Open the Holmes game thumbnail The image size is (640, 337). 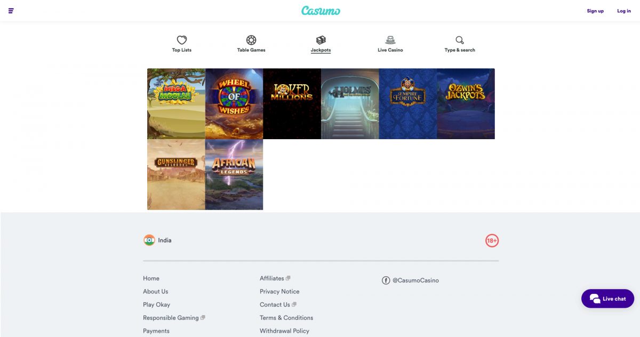click(350, 103)
